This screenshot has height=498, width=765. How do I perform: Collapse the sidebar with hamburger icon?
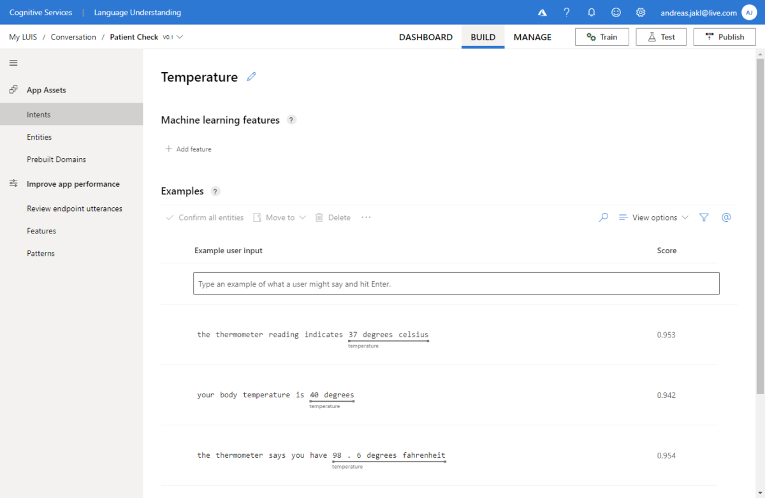click(13, 62)
